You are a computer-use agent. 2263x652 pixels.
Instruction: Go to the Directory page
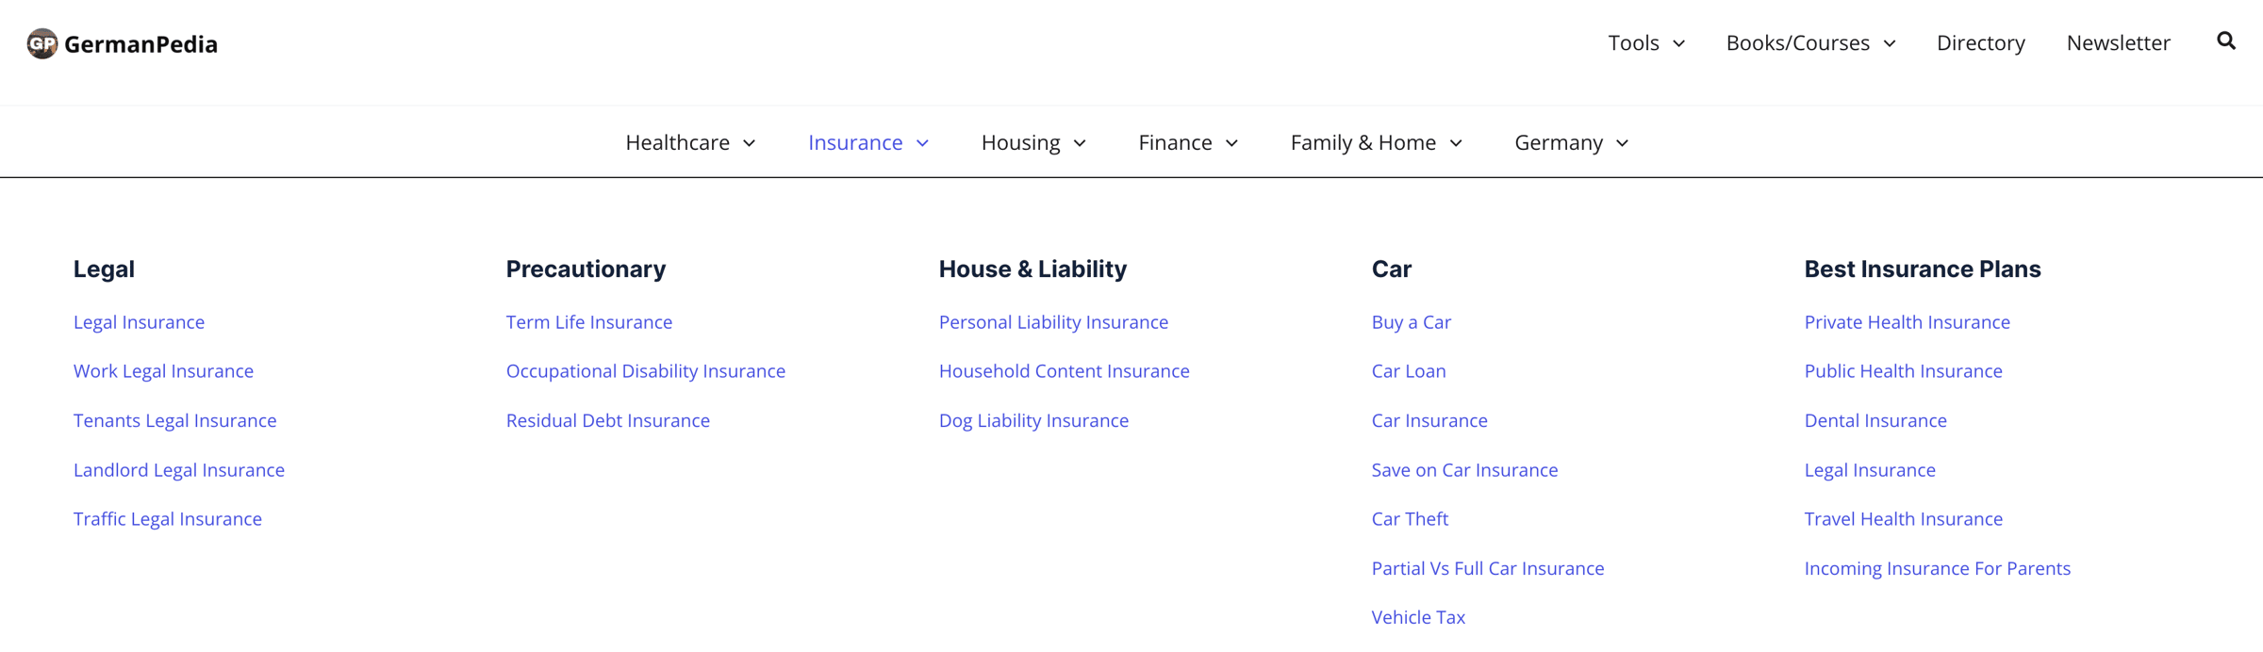[x=1980, y=43]
